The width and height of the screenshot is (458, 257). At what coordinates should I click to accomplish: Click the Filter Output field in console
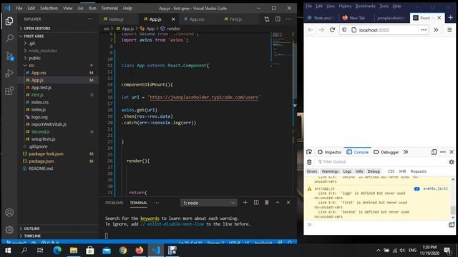click(x=381, y=162)
